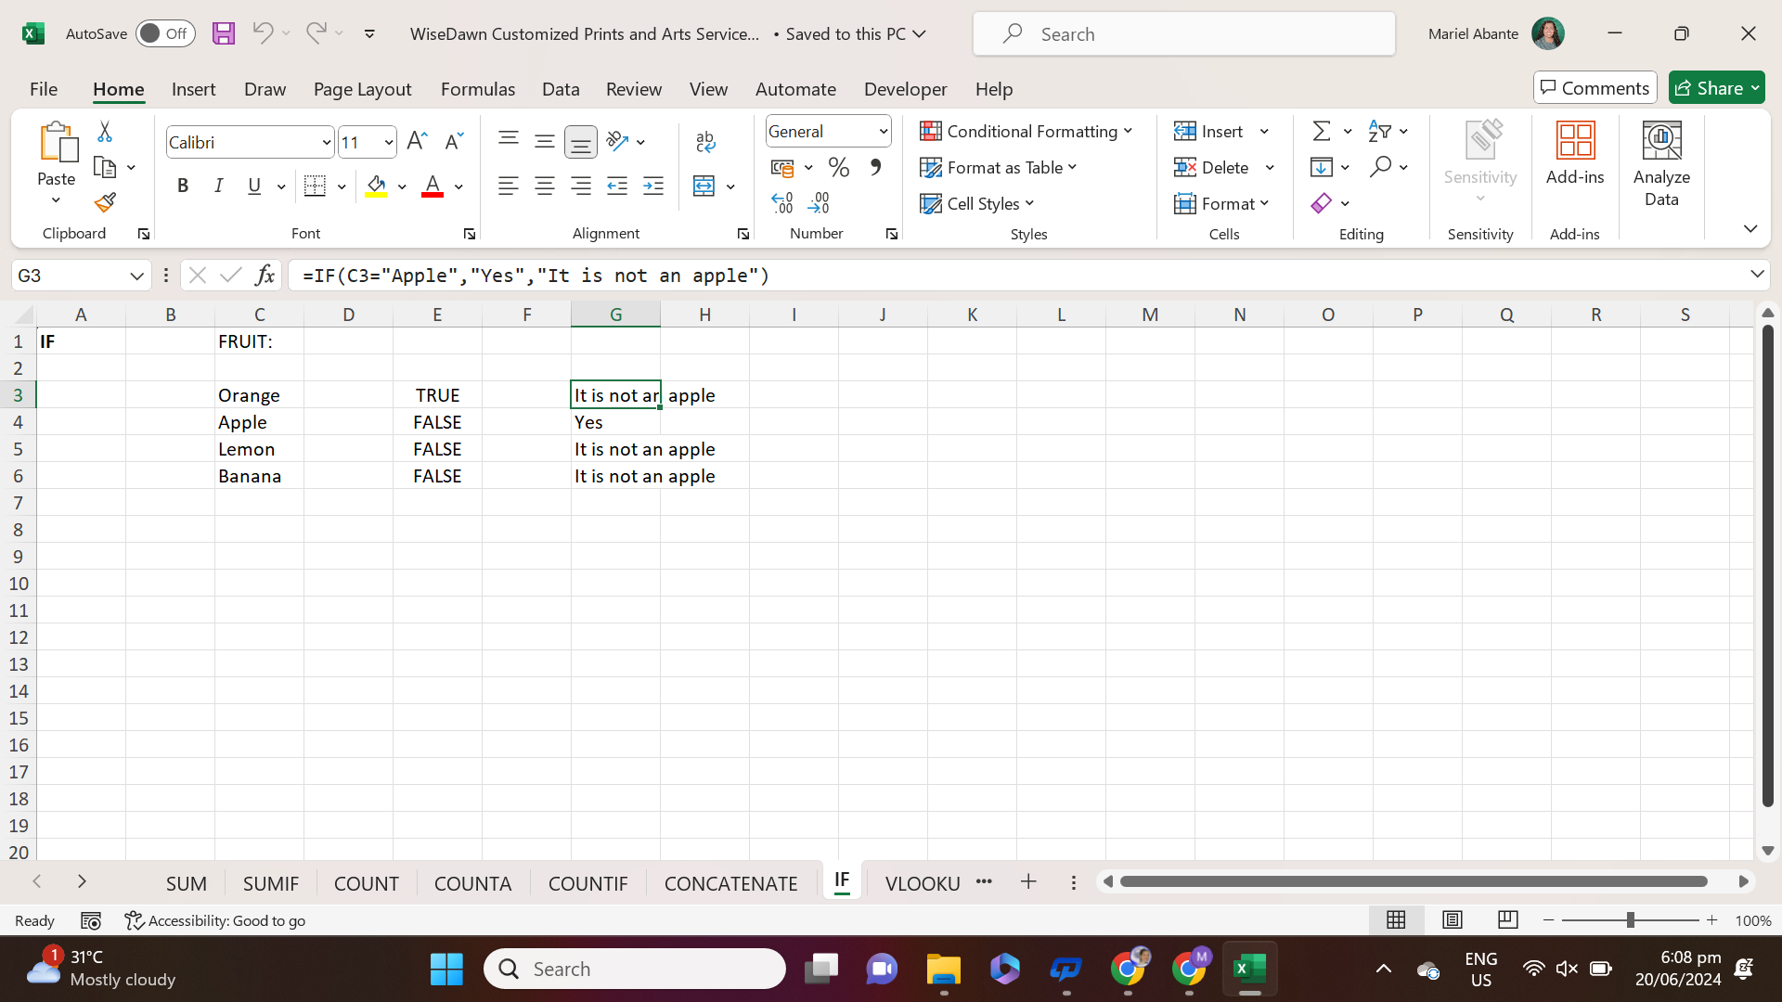Viewport: 1782px width, 1002px height.
Task: Open Analyze Data tool
Action: 1660,165
